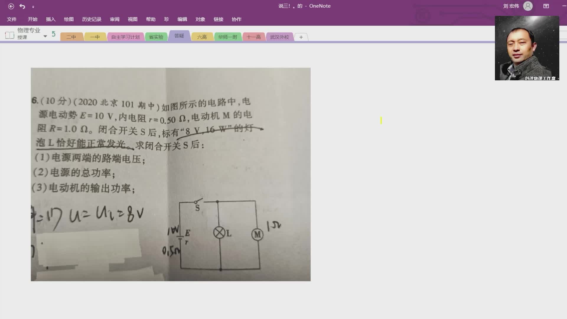
Task: Click the Back navigation arrow icon
Action: (x=11, y=6)
